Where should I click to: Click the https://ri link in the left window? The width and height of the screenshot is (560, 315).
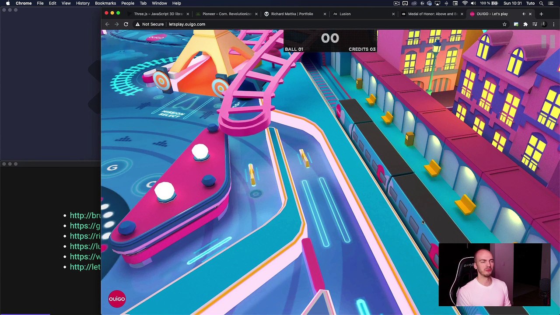tap(85, 236)
